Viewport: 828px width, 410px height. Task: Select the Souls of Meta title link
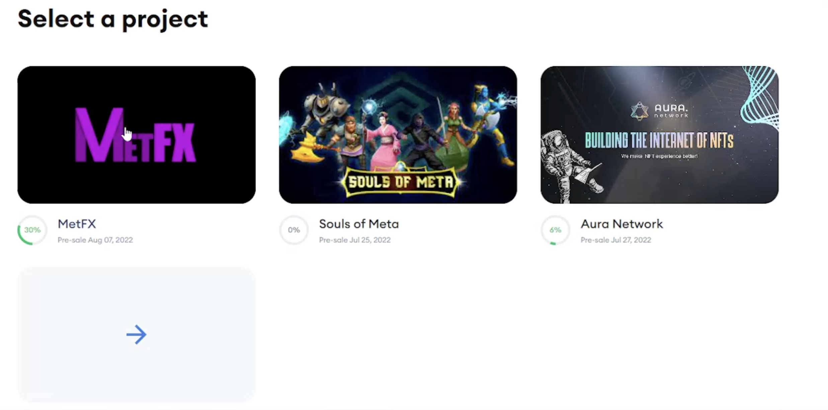tap(359, 224)
